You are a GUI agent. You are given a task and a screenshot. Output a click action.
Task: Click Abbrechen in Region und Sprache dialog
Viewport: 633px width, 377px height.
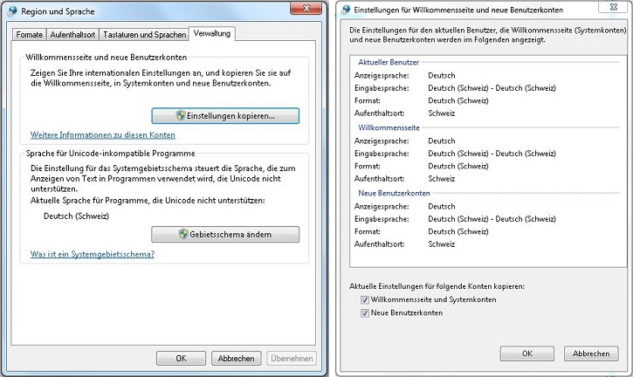click(x=236, y=358)
